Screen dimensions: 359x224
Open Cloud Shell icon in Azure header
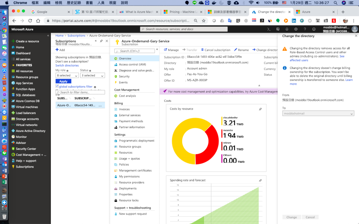[x=269, y=29]
